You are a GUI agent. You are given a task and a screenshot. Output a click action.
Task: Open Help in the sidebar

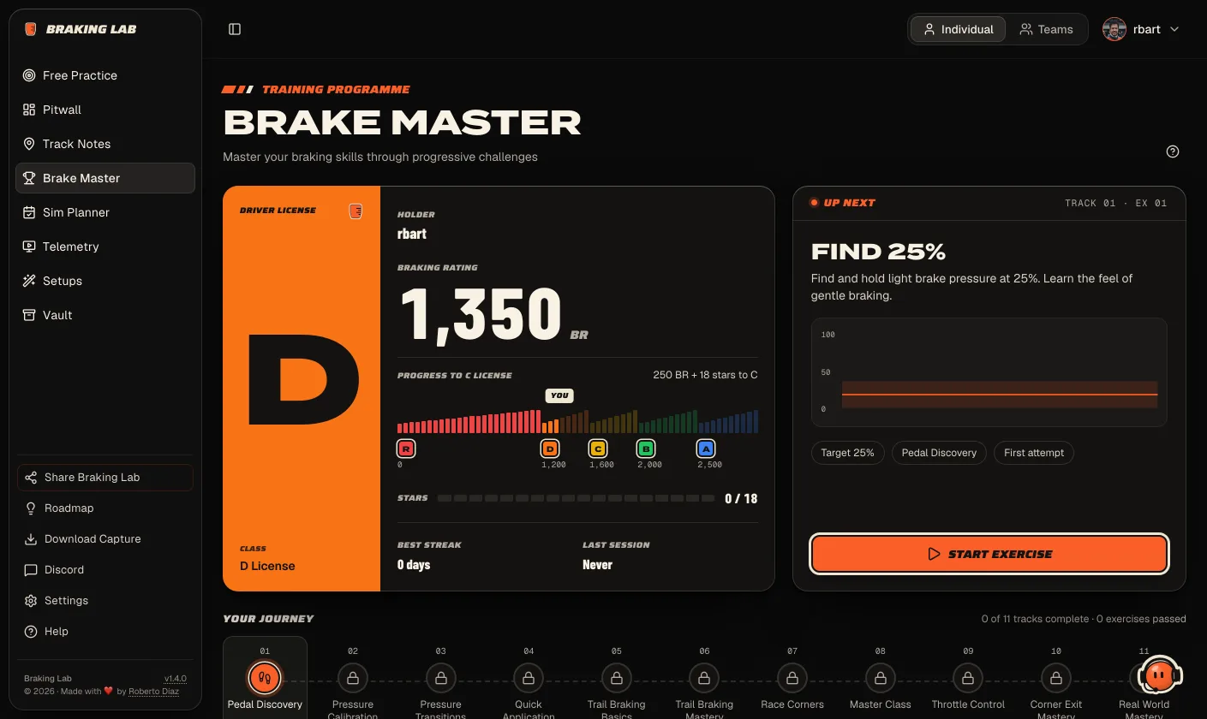[x=105, y=632]
